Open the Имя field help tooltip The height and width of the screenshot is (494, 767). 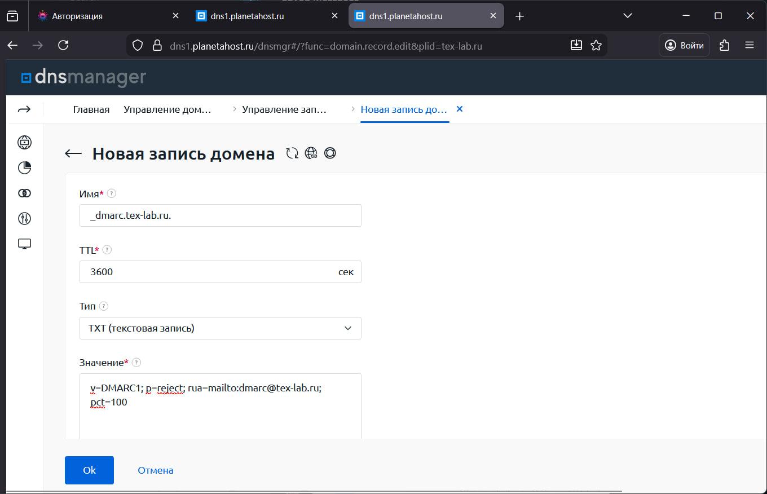click(112, 193)
